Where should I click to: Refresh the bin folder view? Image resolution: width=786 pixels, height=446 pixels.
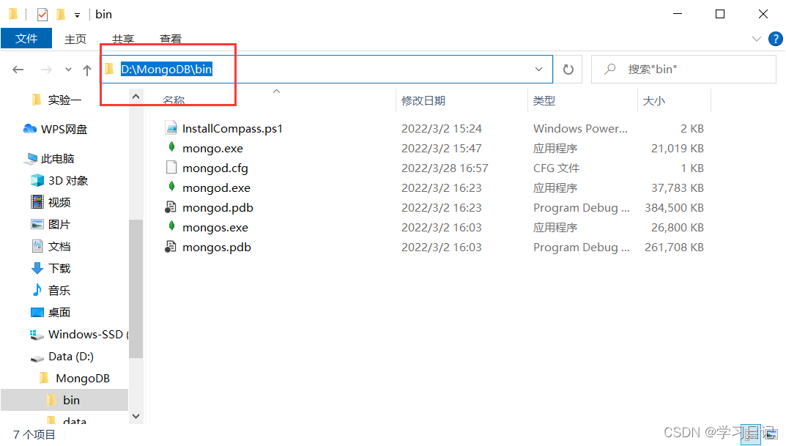point(568,69)
